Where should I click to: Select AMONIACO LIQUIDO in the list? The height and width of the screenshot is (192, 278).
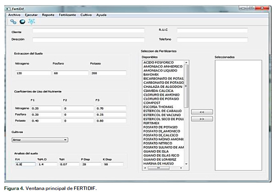[x=160, y=71]
